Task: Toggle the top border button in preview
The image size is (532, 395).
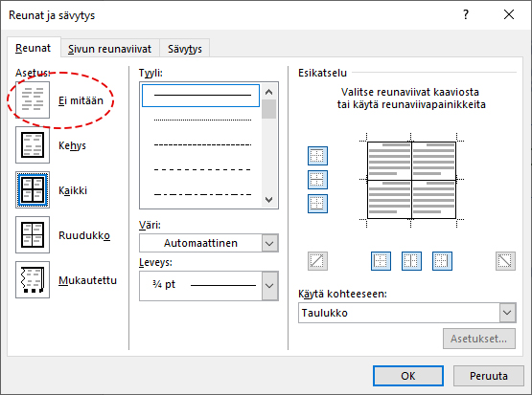Action: [x=317, y=156]
